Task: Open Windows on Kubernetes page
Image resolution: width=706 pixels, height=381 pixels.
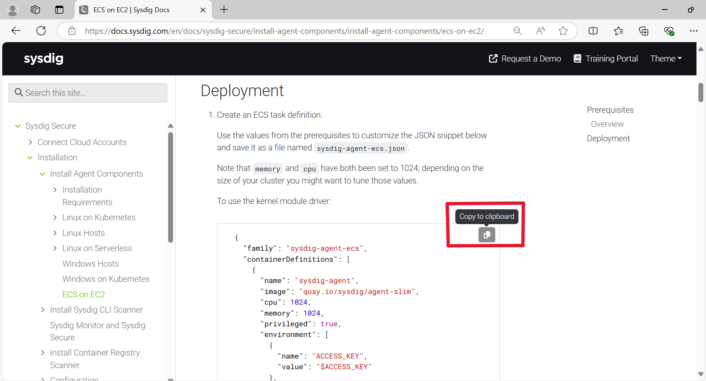Action: 106,279
